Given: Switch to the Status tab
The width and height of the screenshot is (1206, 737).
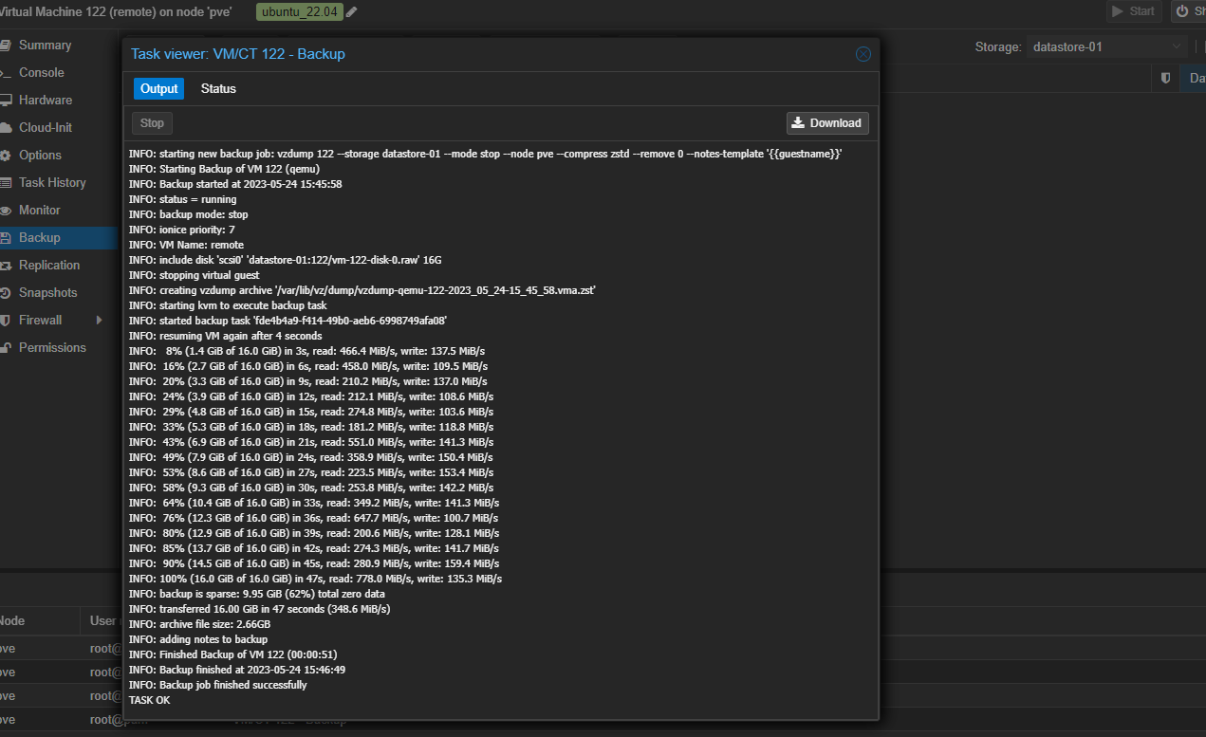Looking at the screenshot, I should point(218,89).
